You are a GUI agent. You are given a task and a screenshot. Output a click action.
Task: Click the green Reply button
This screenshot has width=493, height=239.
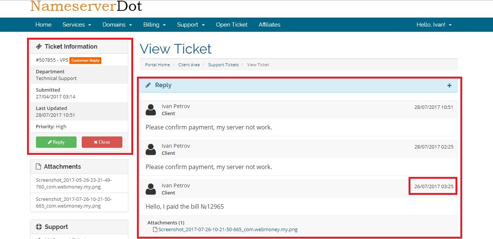[56, 142]
